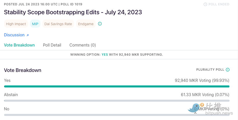Open the Discussion link
The height and width of the screenshot is (120, 238).
click(14, 35)
